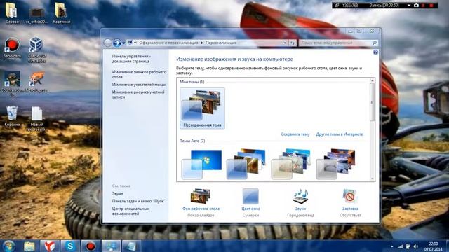Open the Экран link under См. также
Image resolution: width=449 pixels, height=252 pixels.
coord(118,193)
